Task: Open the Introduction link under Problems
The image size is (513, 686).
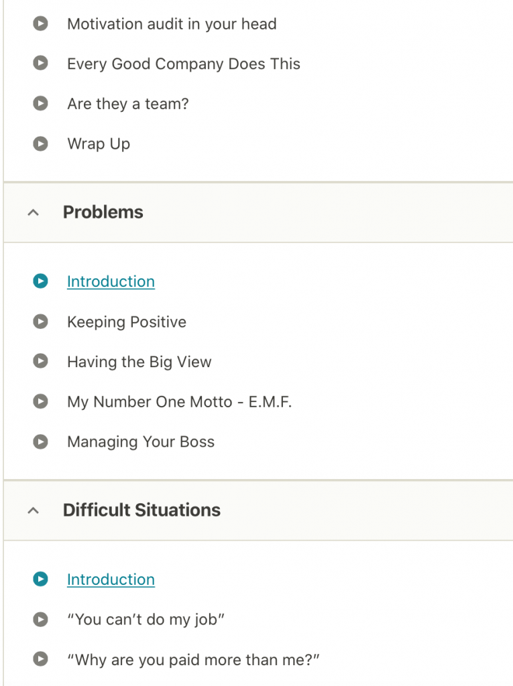Action: pos(111,281)
